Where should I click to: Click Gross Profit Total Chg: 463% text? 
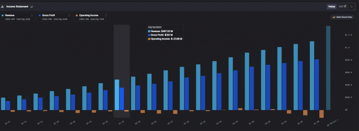[x=60, y=19]
